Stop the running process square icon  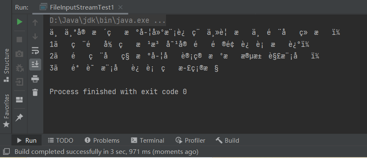point(20,39)
